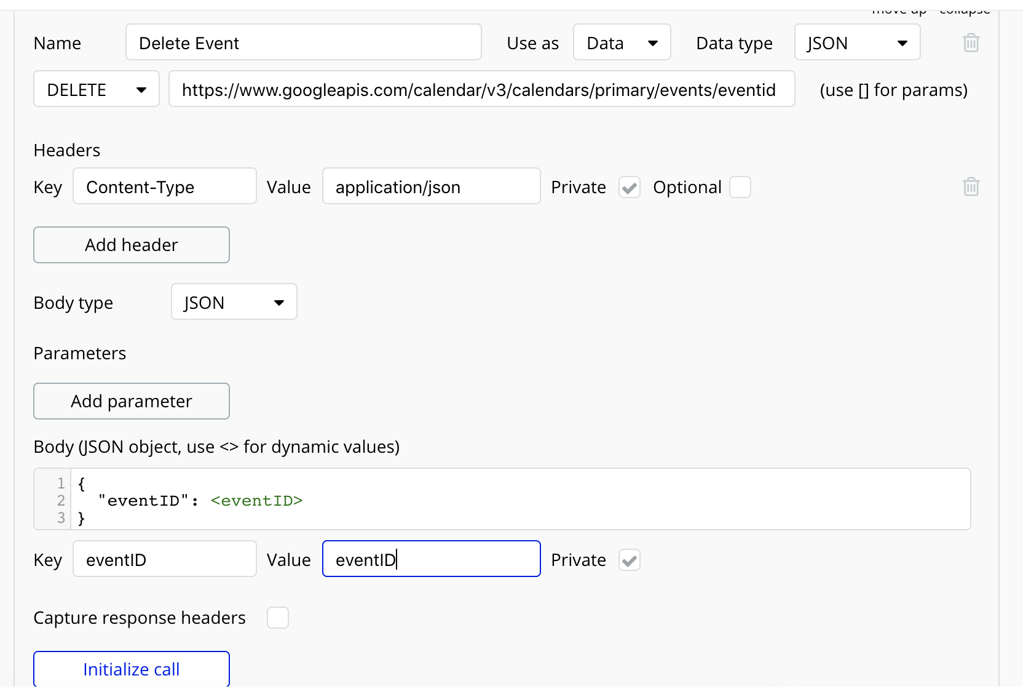The height and width of the screenshot is (689, 1023).
Task: Click the Name field containing Delete Event
Action: pos(303,42)
